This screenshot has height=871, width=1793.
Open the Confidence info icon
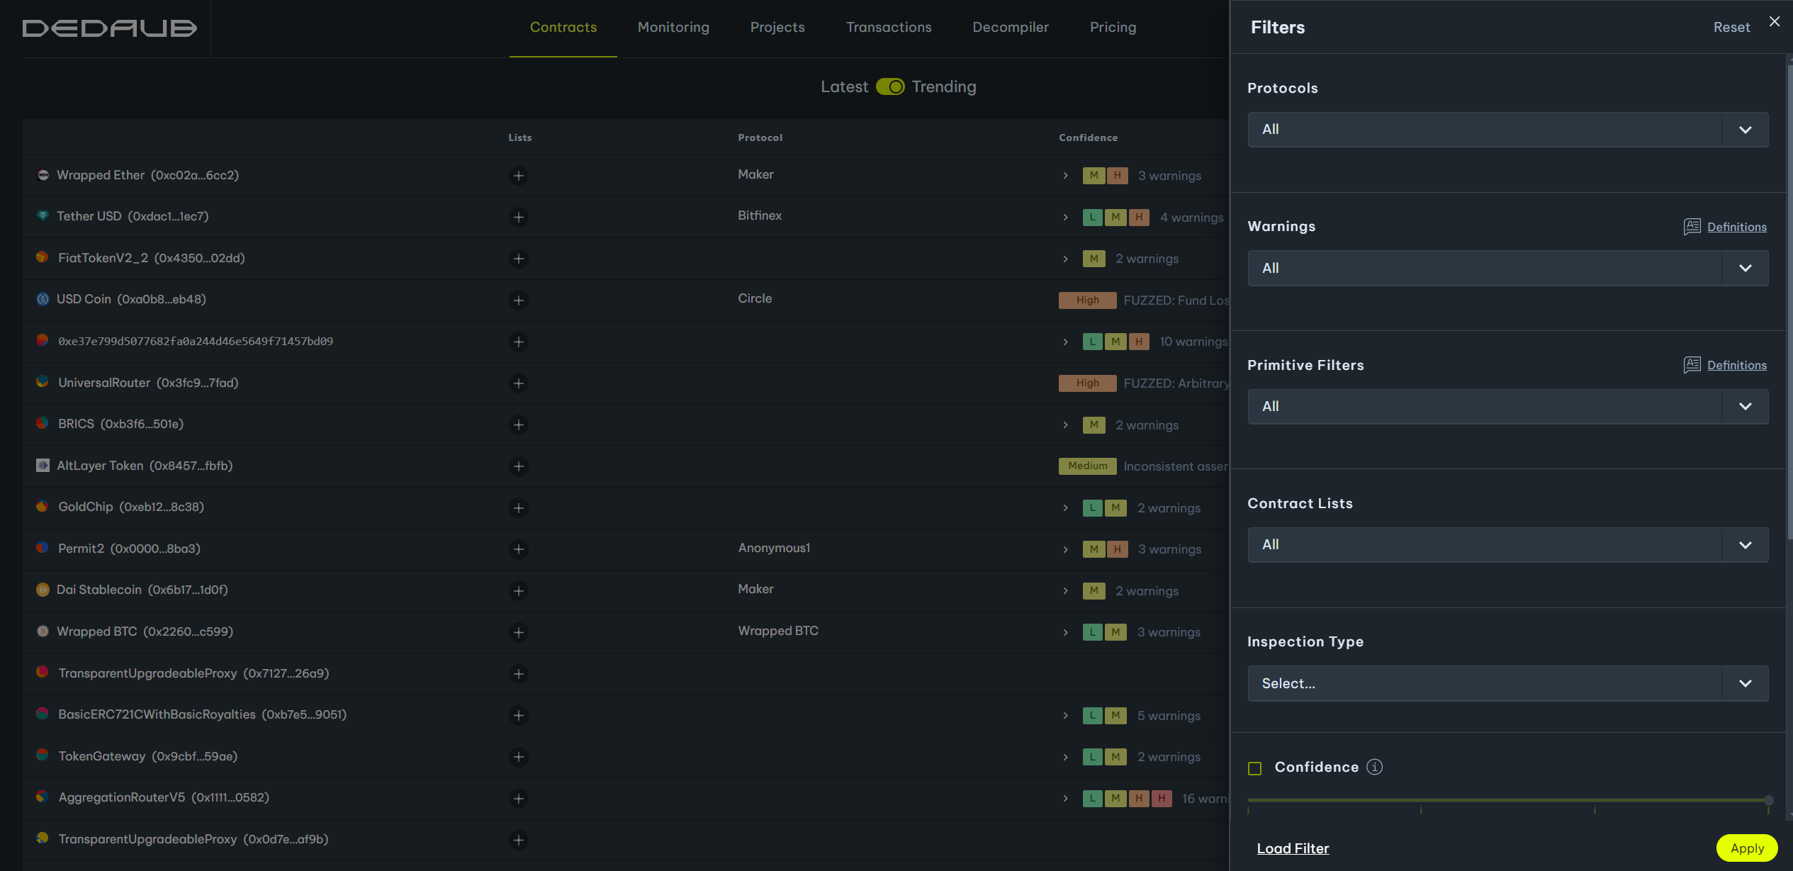click(x=1374, y=767)
